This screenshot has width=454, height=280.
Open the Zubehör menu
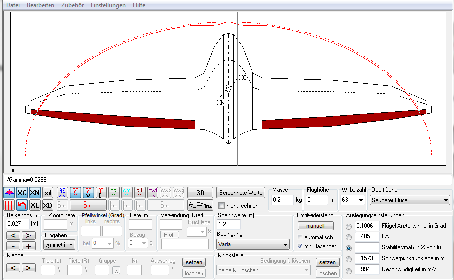click(72, 5)
